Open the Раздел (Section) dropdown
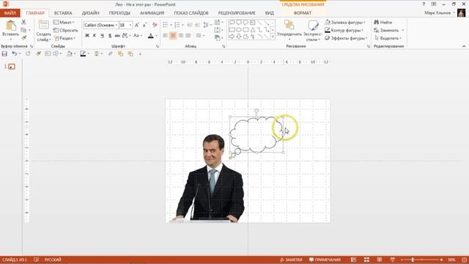 64,38
